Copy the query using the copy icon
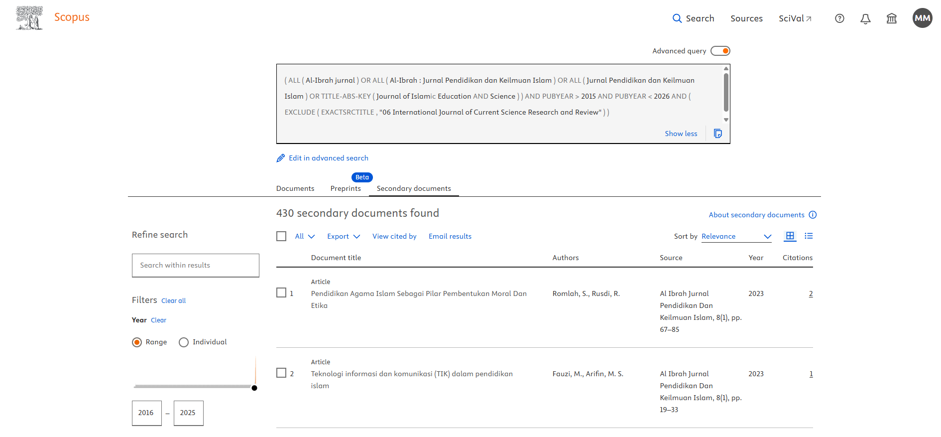 click(x=717, y=134)
